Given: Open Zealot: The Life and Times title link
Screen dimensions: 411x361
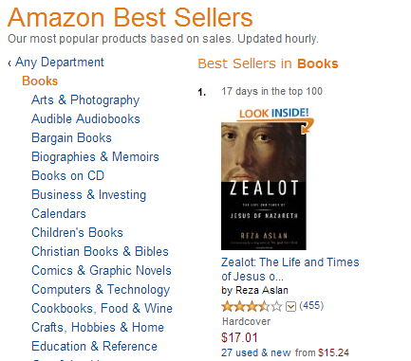Looking at the screenshot, I should coord(290,269).
